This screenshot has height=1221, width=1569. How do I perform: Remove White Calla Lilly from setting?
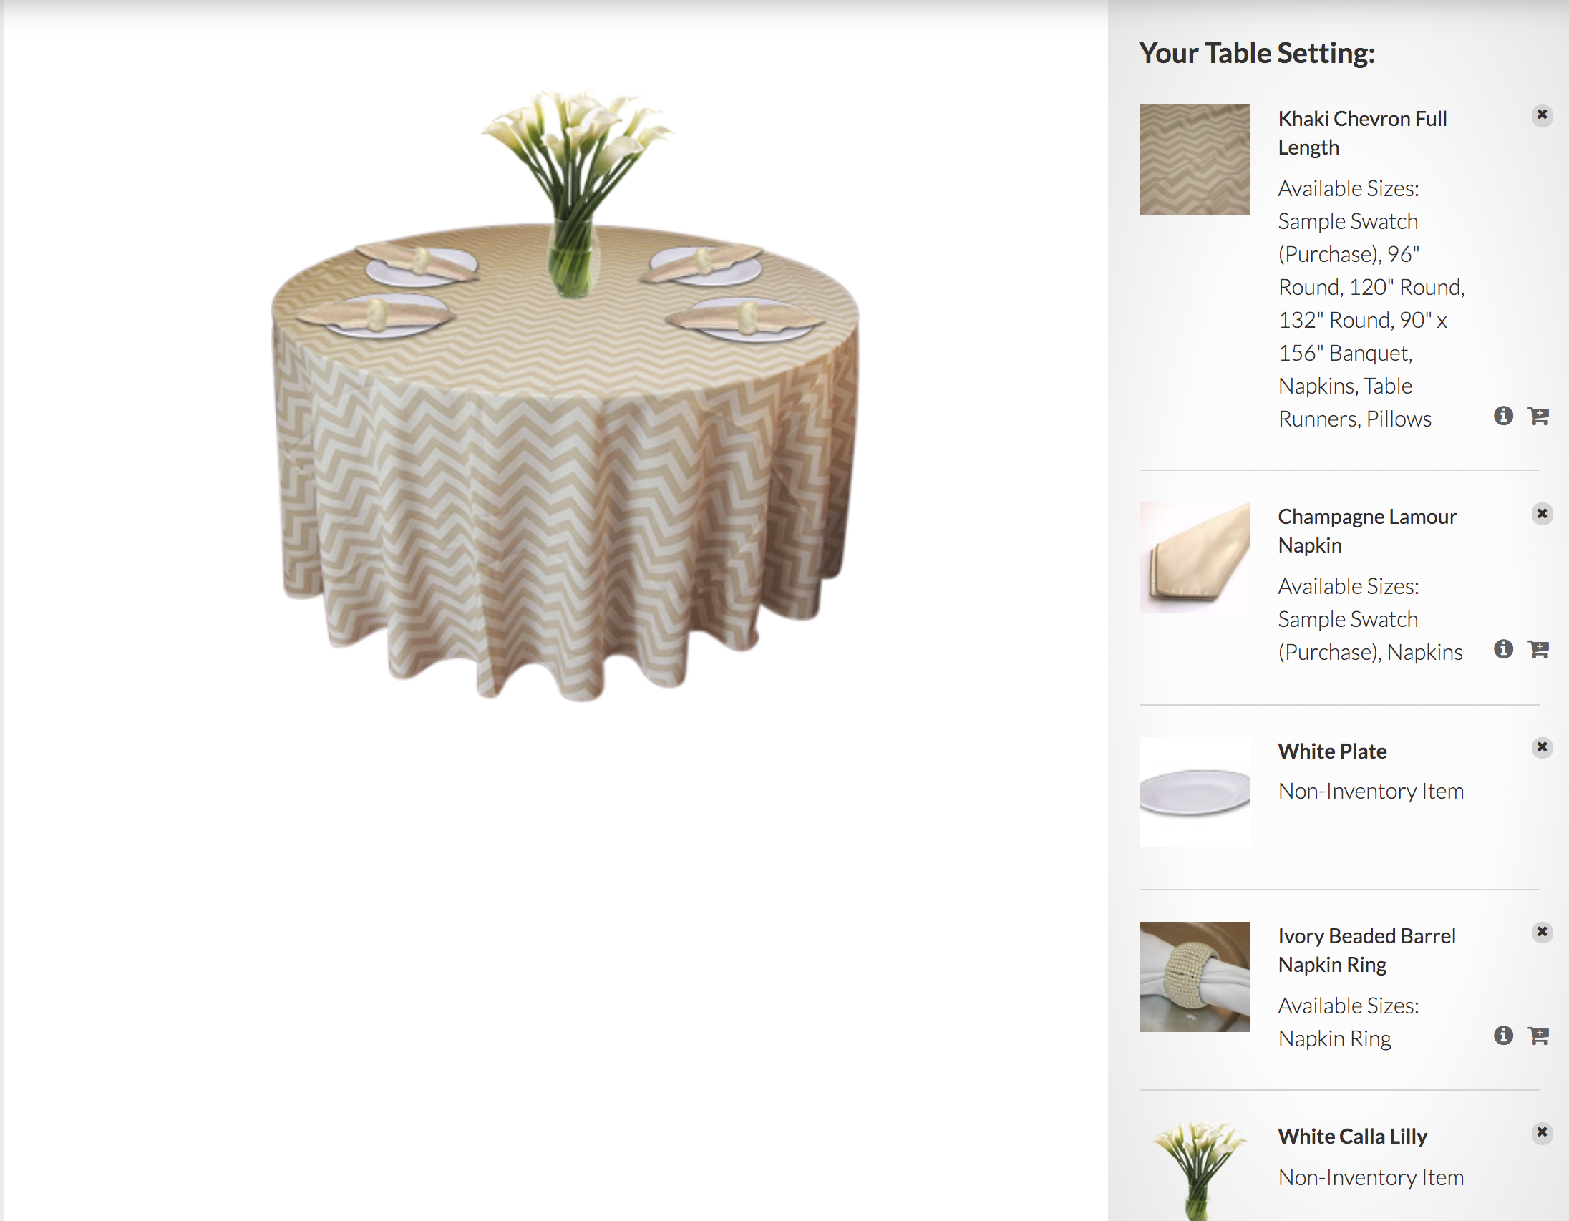(1542, 1133)
